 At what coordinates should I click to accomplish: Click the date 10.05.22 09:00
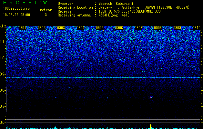point(16,15)
